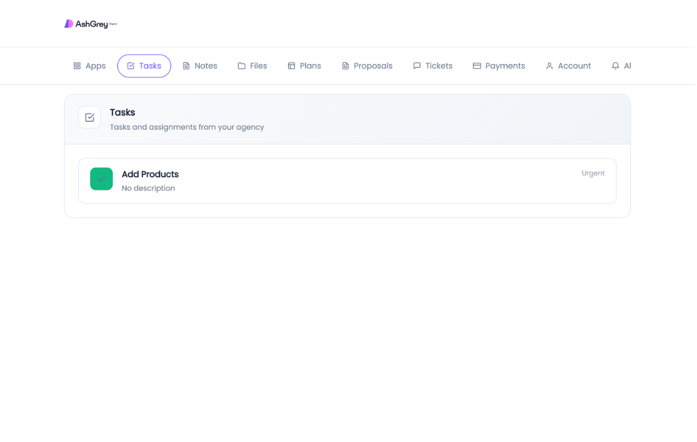Click the AI bell icon
The width and height of the screenshot is (697, 442).
pyautogui.click(x=615, y=66)
